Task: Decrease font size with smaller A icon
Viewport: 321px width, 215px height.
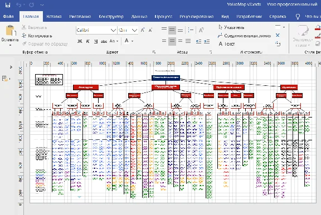Action: pos(150,30)
